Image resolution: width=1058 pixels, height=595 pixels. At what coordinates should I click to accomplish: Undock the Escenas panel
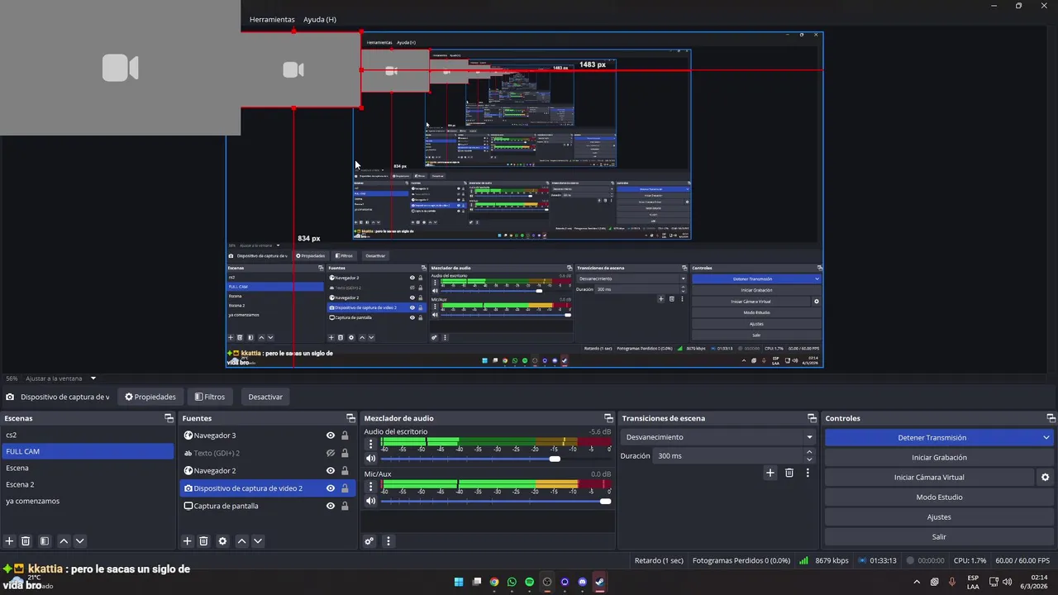169,418
